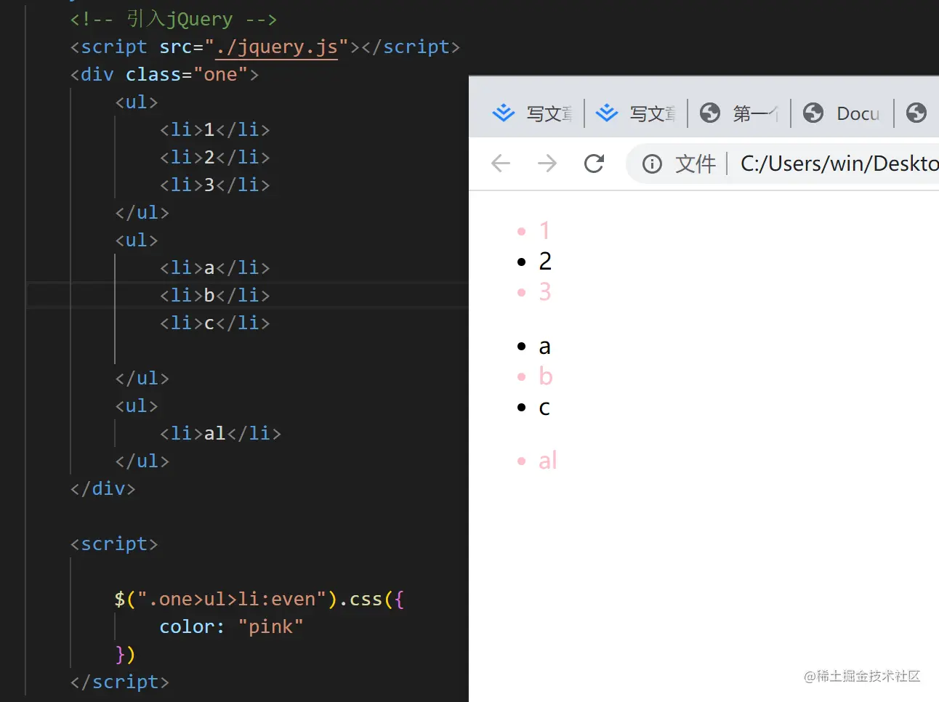Click code line <li>al</li>
Screen dimensions: 939x702
(220, 434)
